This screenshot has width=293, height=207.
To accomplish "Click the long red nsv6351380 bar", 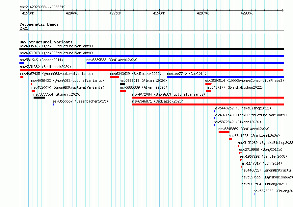I will coord(151,70).
